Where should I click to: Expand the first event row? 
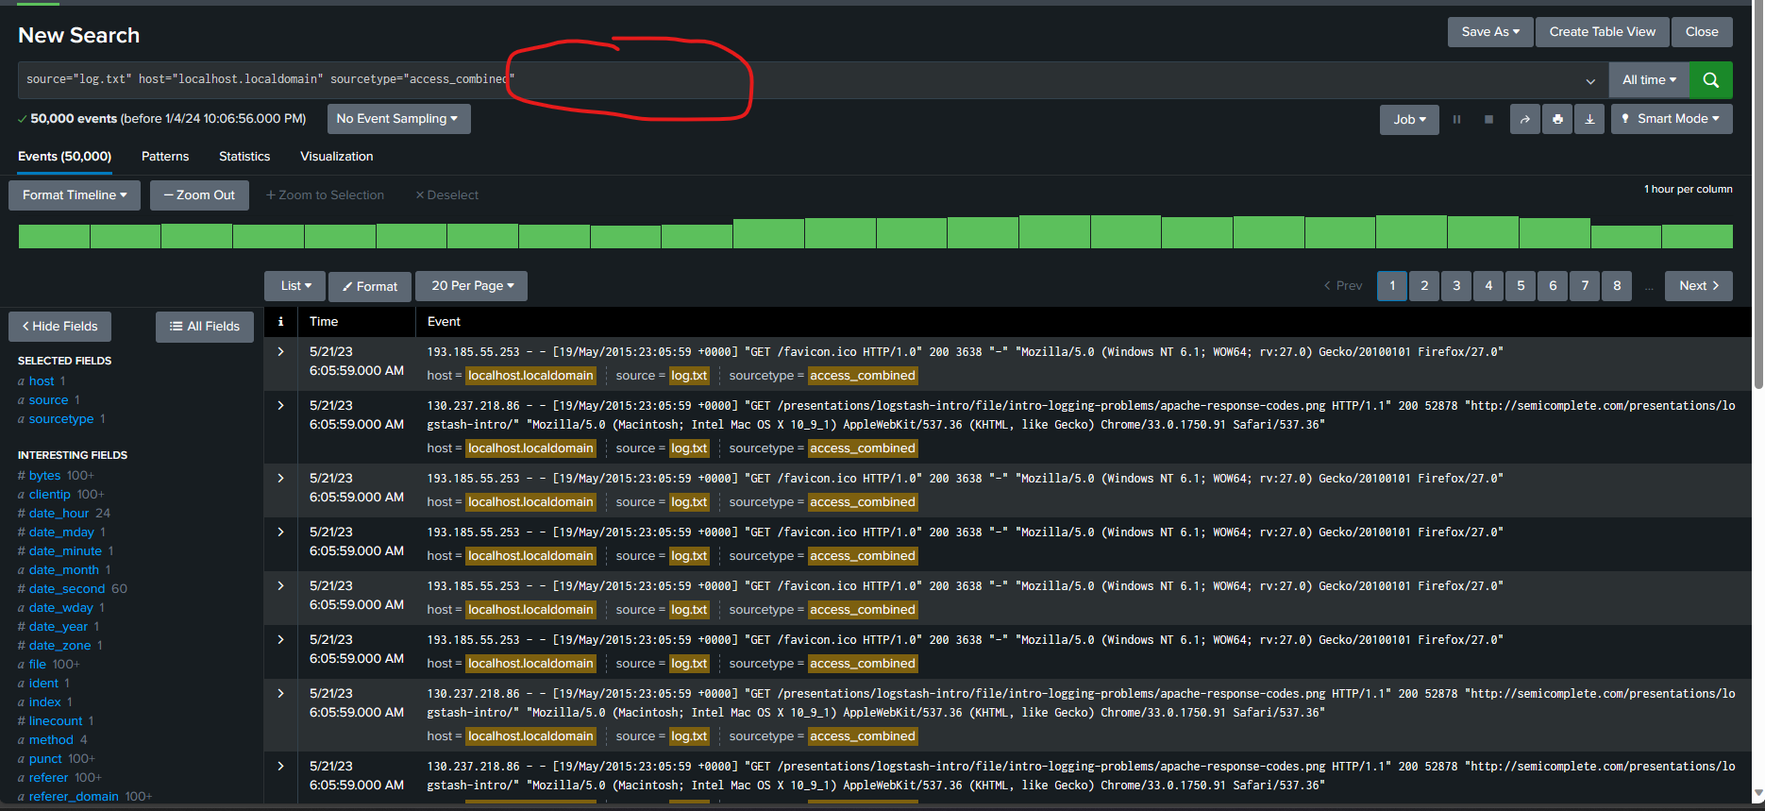click(280, 351)
